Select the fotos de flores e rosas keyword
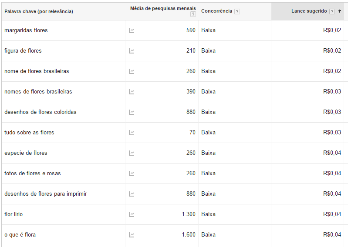This screenshot has height=247, width=348. coord(33,174)
